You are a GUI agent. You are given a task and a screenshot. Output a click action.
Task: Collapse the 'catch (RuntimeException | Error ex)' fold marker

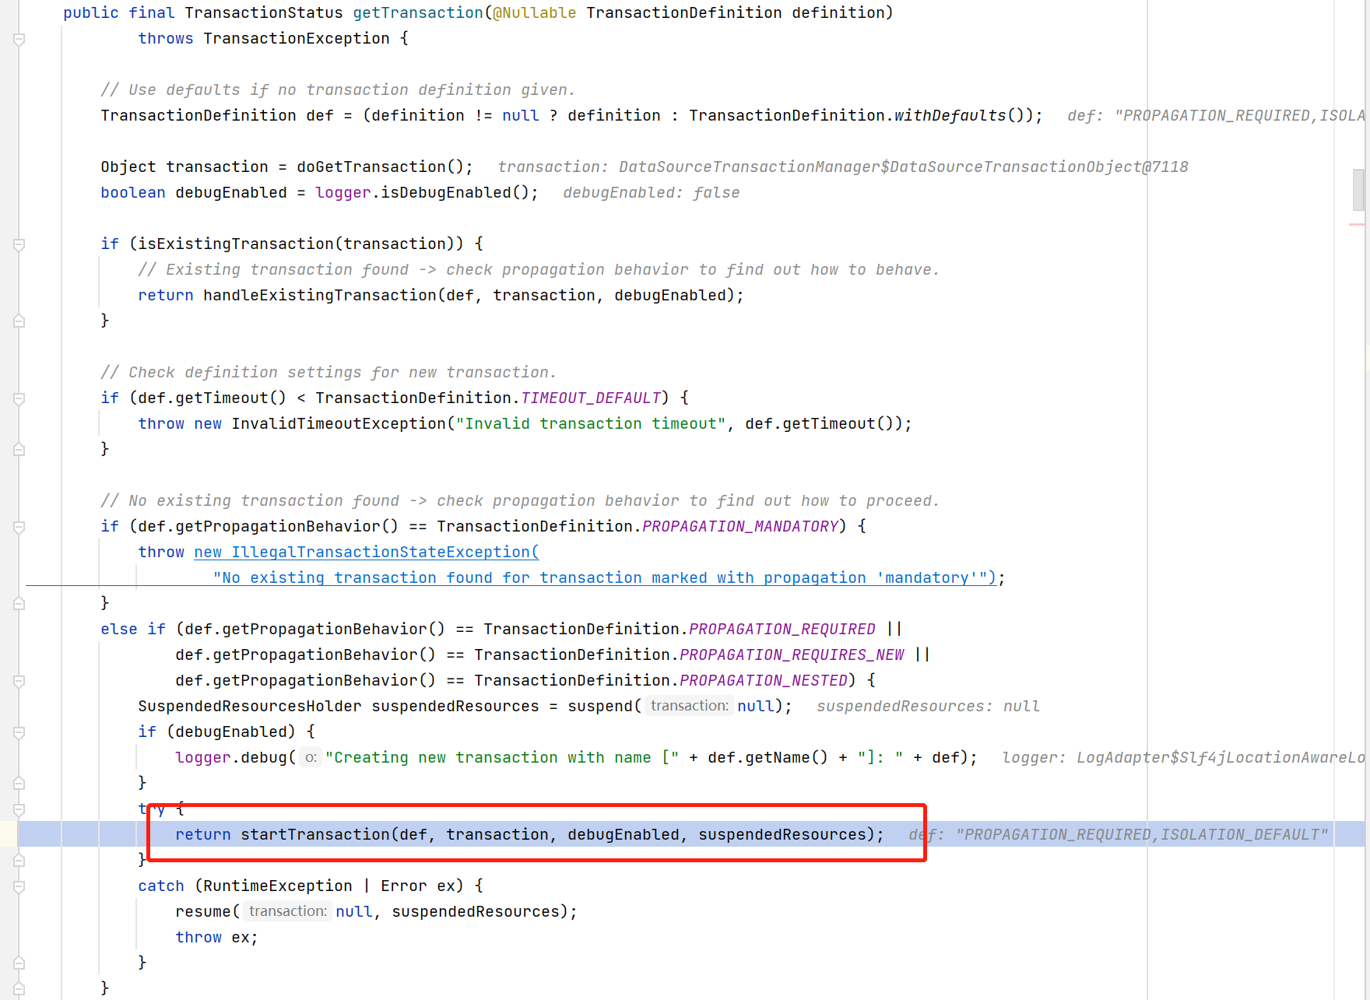tap(19, 886)
